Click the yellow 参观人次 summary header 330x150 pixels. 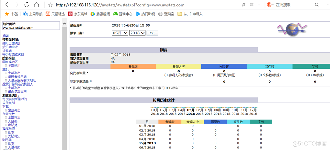point(179,66)
